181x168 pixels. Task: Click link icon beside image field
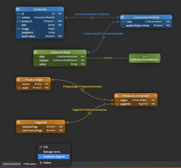[19, 29]
